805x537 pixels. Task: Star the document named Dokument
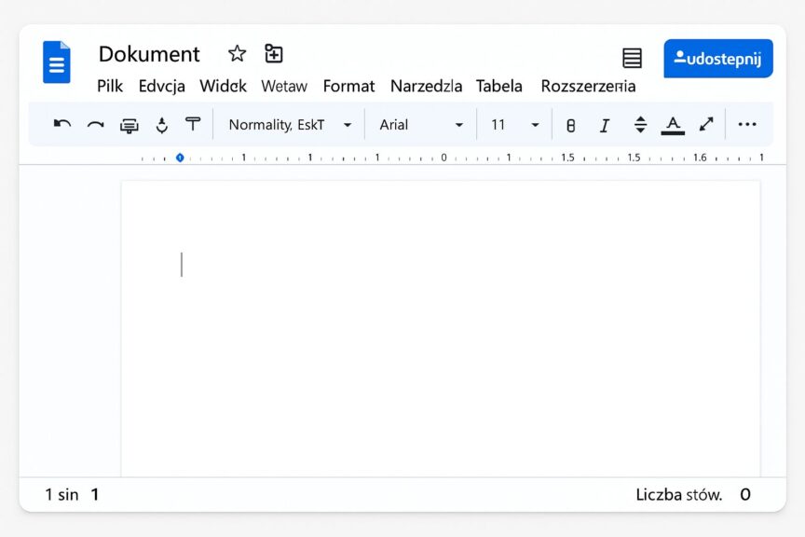[237, 53]
